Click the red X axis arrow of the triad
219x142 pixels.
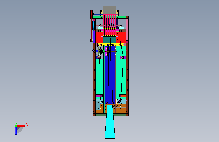pyautogui.click(x=21, y=126)
